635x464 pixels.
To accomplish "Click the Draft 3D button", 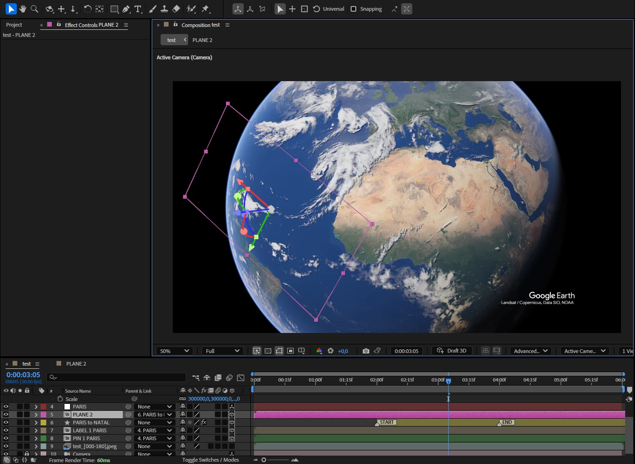I will point(452,351).
